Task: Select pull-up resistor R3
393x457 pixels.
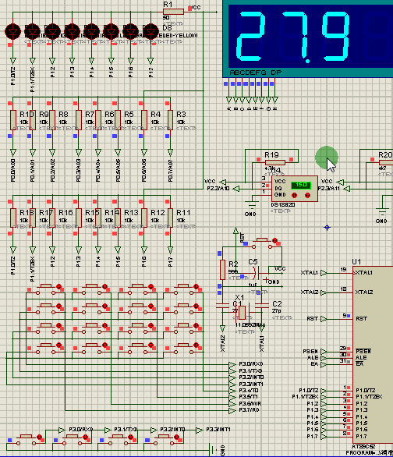Action: [171, 120]
